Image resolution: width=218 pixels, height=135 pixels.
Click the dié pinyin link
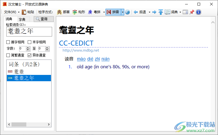pyautogui.click(x=90, y=59)
